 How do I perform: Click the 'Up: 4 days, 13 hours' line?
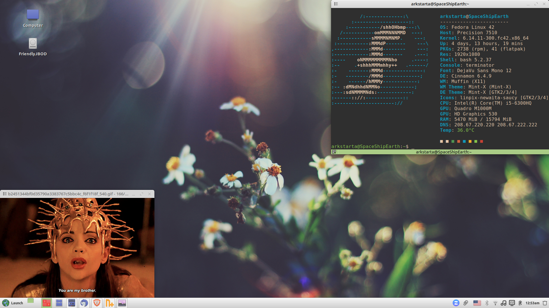(x=481, y=44)
